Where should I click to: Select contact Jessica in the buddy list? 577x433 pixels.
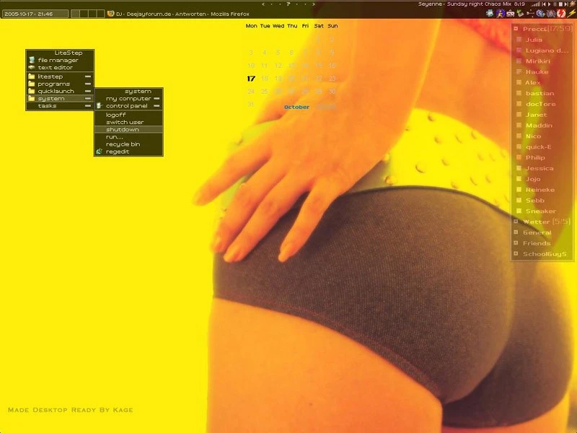[x=539, y=168]
